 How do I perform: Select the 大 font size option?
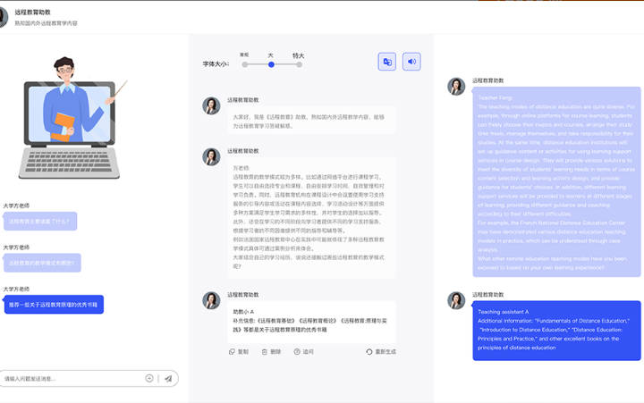271,63
